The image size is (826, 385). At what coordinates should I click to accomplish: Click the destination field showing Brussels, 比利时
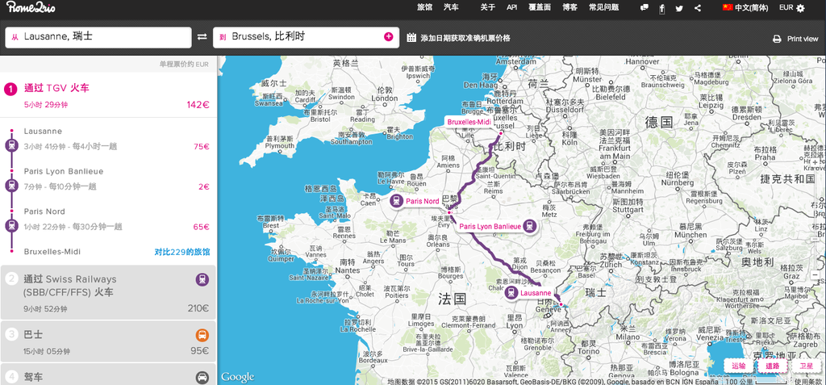pyautogui.click(x=306, y=37)
